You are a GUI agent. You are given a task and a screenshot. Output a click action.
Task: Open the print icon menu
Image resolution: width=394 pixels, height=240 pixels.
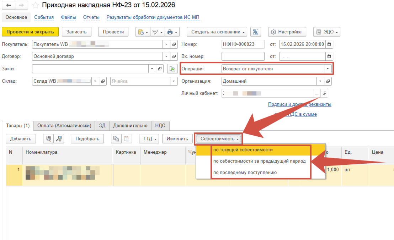(x=172, y=32)
